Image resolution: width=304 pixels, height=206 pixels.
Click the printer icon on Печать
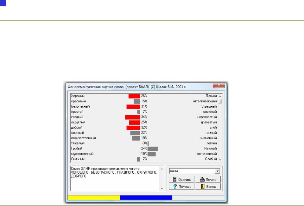[x=202, y=179]
